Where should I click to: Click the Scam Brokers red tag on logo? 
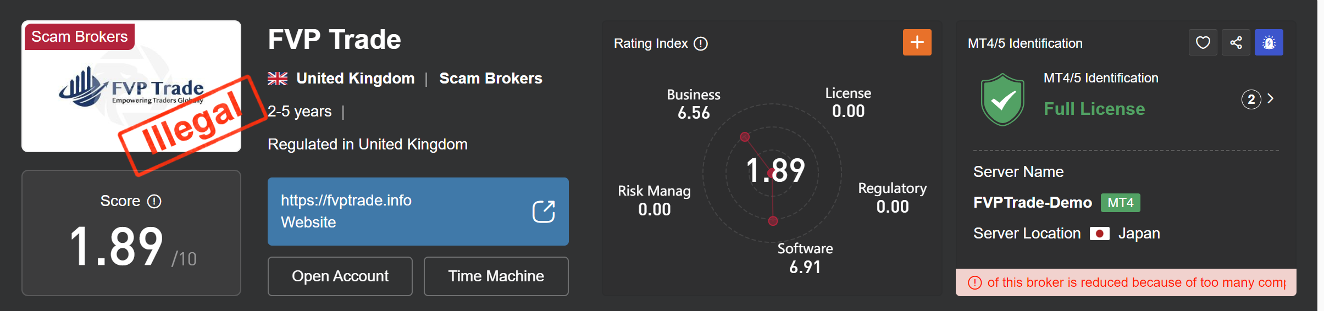[x=79, y=37]
